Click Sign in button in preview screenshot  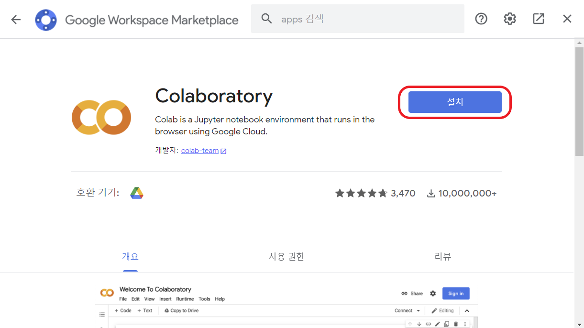pos(456,294)
